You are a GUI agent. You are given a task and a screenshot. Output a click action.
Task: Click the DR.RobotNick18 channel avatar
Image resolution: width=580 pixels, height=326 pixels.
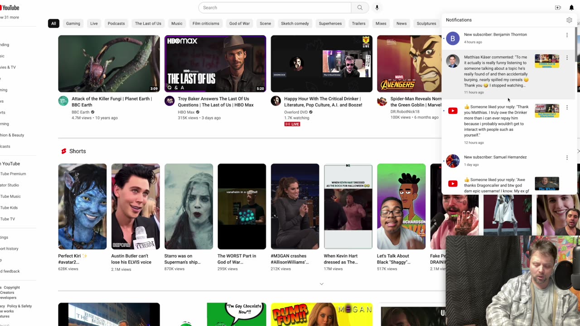coord(382,101)
